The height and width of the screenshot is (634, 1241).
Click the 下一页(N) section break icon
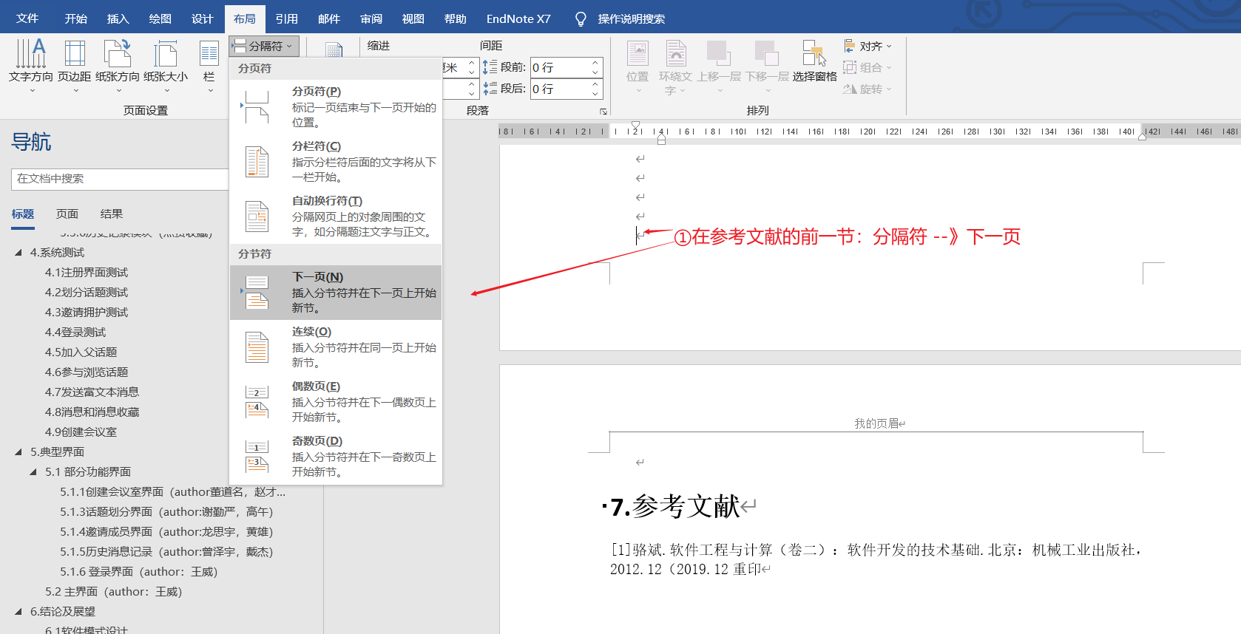(x=257, y=292)
